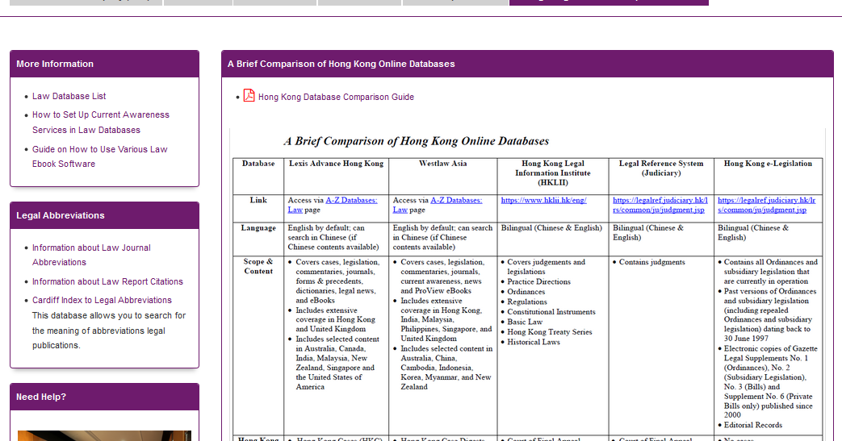Viewport: 842px width, 441px height.
Task: Click the 'Lexis Advance Hong Kong' column header
Action: coord(336,164)
